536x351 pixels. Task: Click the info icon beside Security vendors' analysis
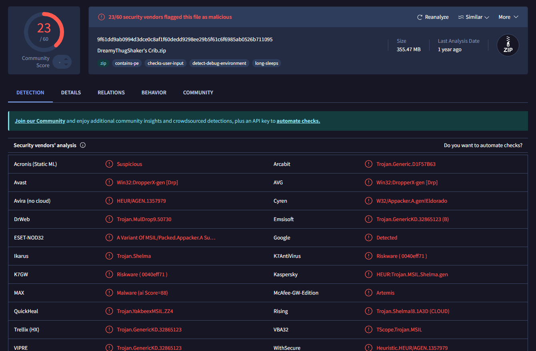click(83, 145)
